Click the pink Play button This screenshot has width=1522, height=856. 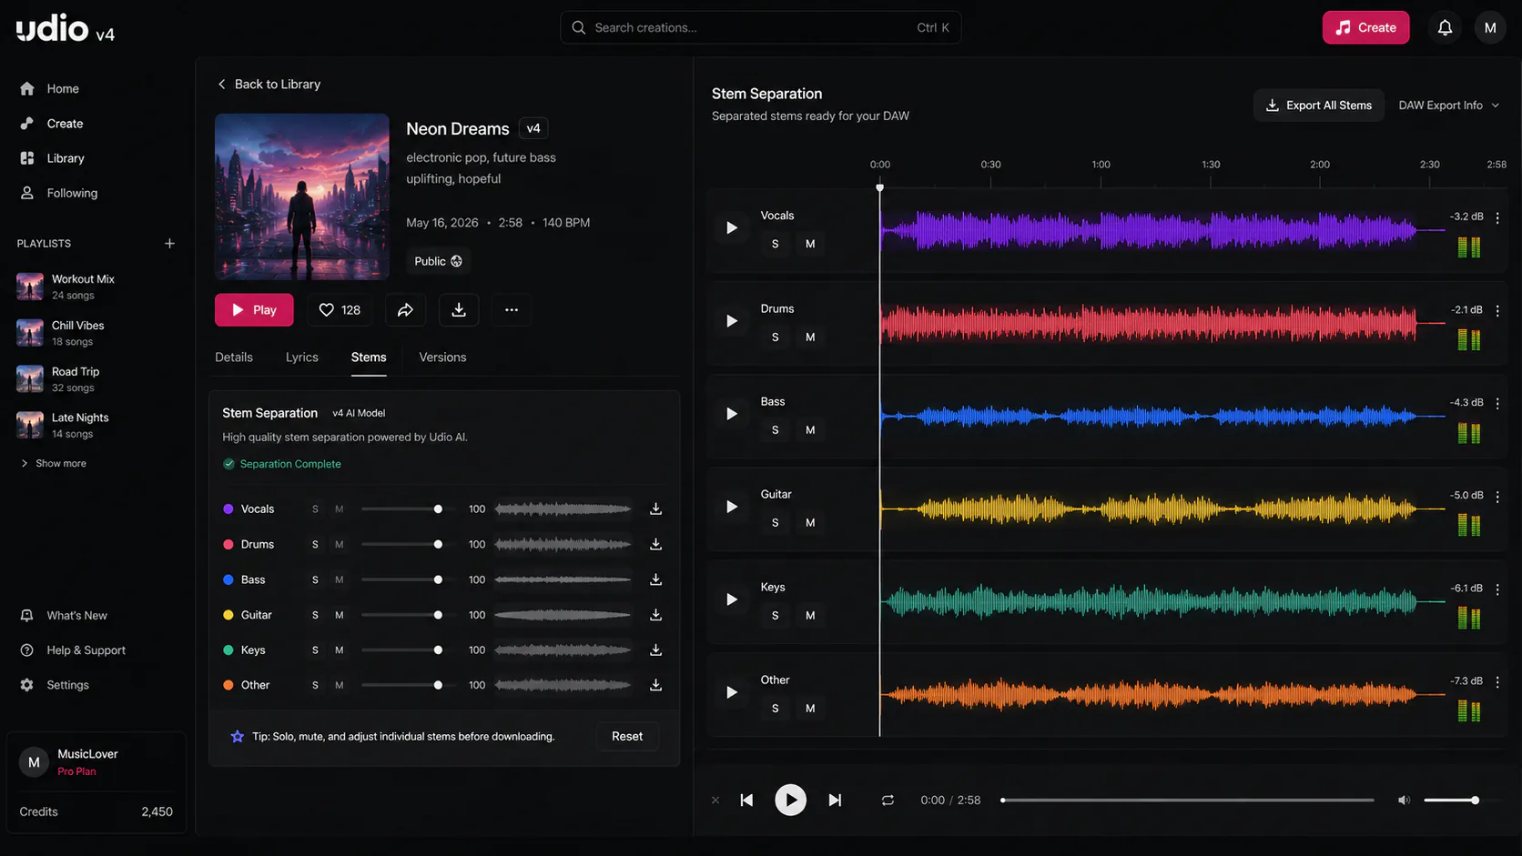[254, 310]
